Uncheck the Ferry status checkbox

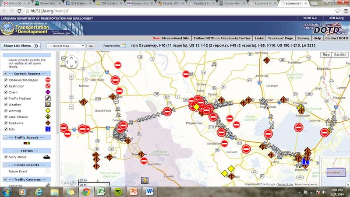(x=6, y=157)
